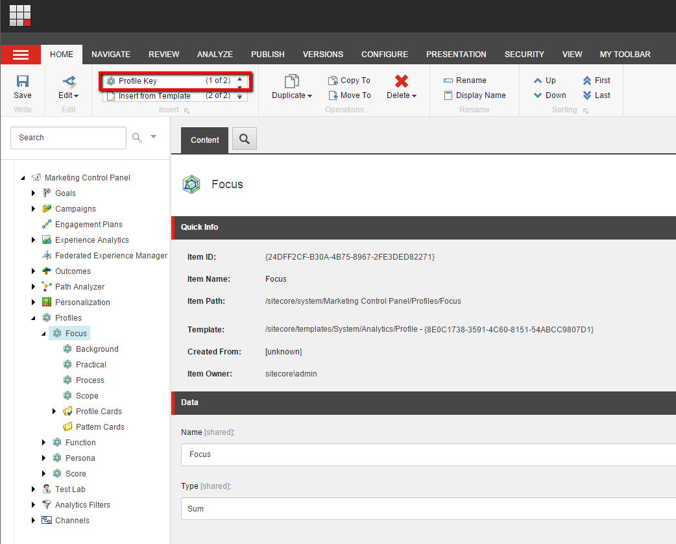Click the Profile Cards folder icon
Screen dimensions: 676x544
click(x=67, y=411)
